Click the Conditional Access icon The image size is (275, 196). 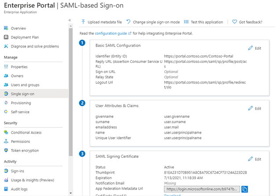click(6, 132)
